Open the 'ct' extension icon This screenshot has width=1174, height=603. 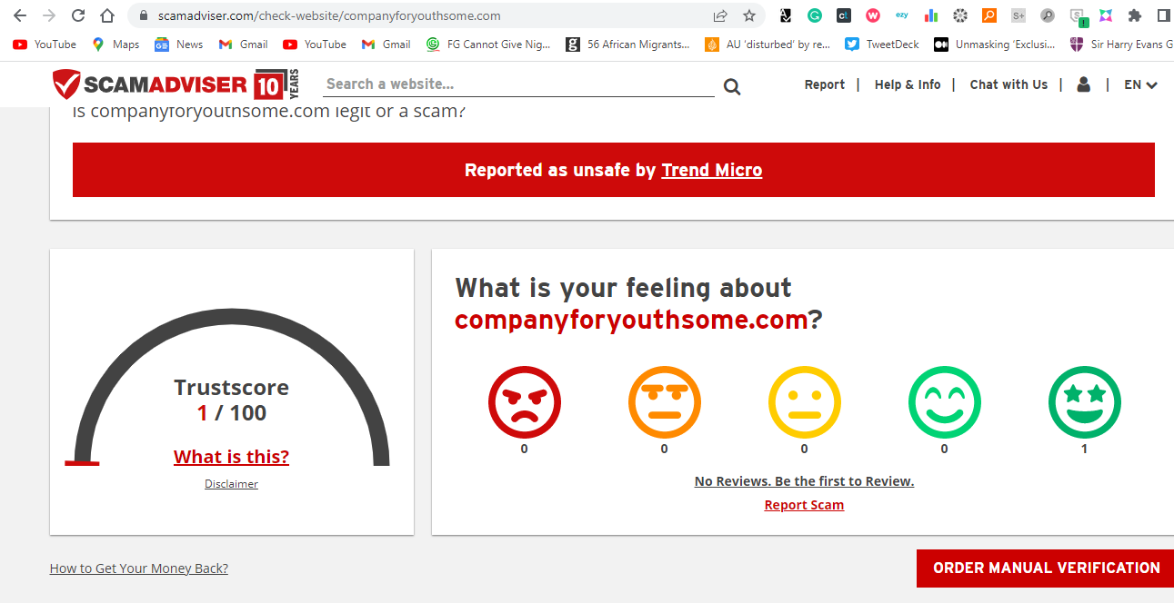(844, 15)
